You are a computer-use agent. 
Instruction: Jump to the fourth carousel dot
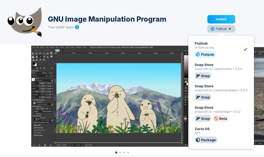point(128,153)
